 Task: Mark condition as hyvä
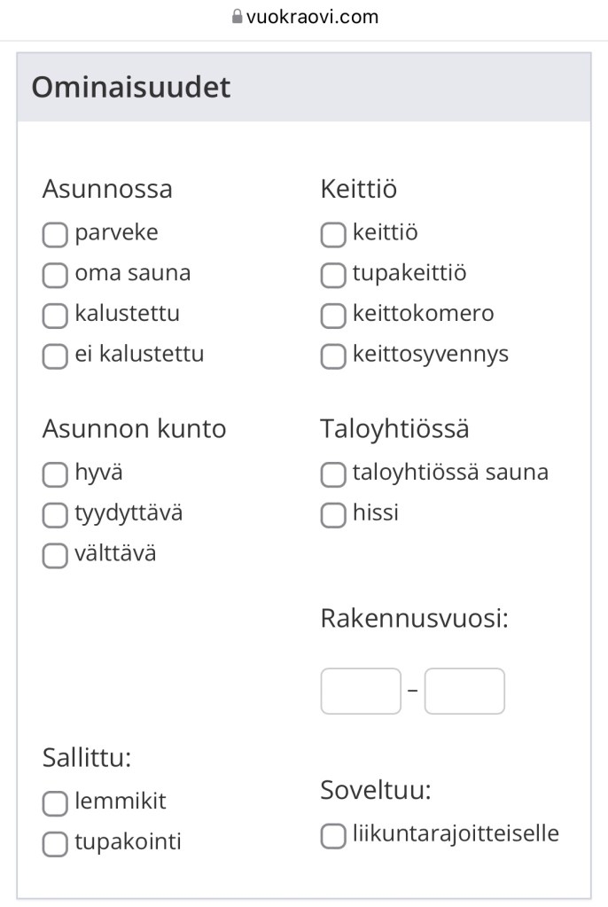coord(55,474)
